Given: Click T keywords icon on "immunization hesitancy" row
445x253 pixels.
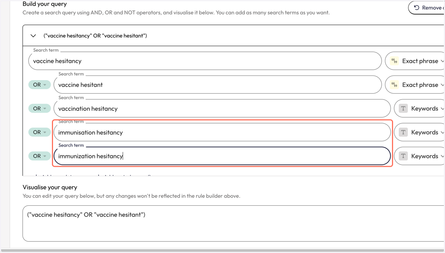Looking at the screenshot, I should (403, 156).
